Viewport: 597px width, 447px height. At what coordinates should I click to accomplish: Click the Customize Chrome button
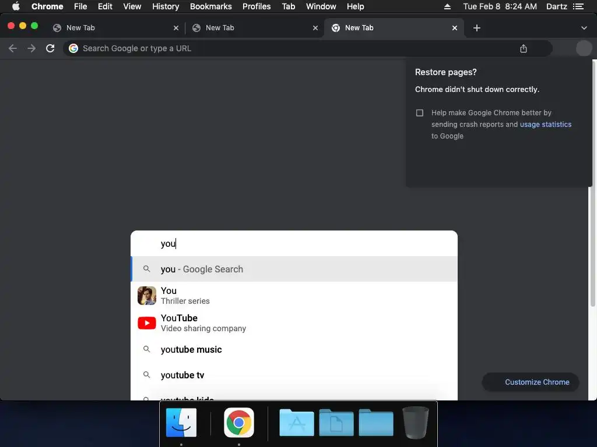531,382
